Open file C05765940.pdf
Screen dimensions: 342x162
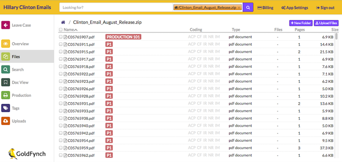[x=81, y=126]
